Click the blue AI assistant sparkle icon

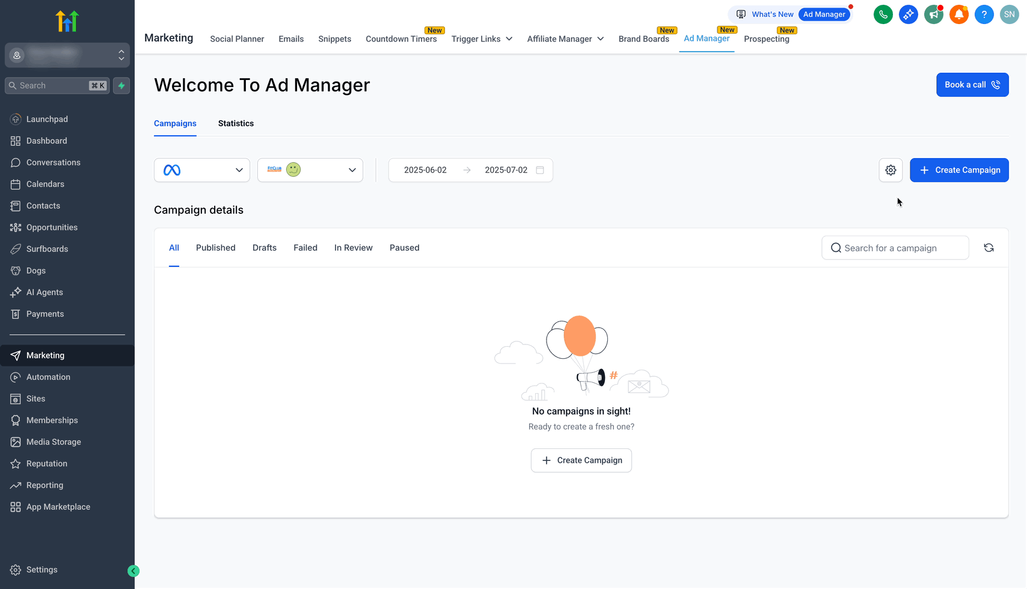[908, 14]
